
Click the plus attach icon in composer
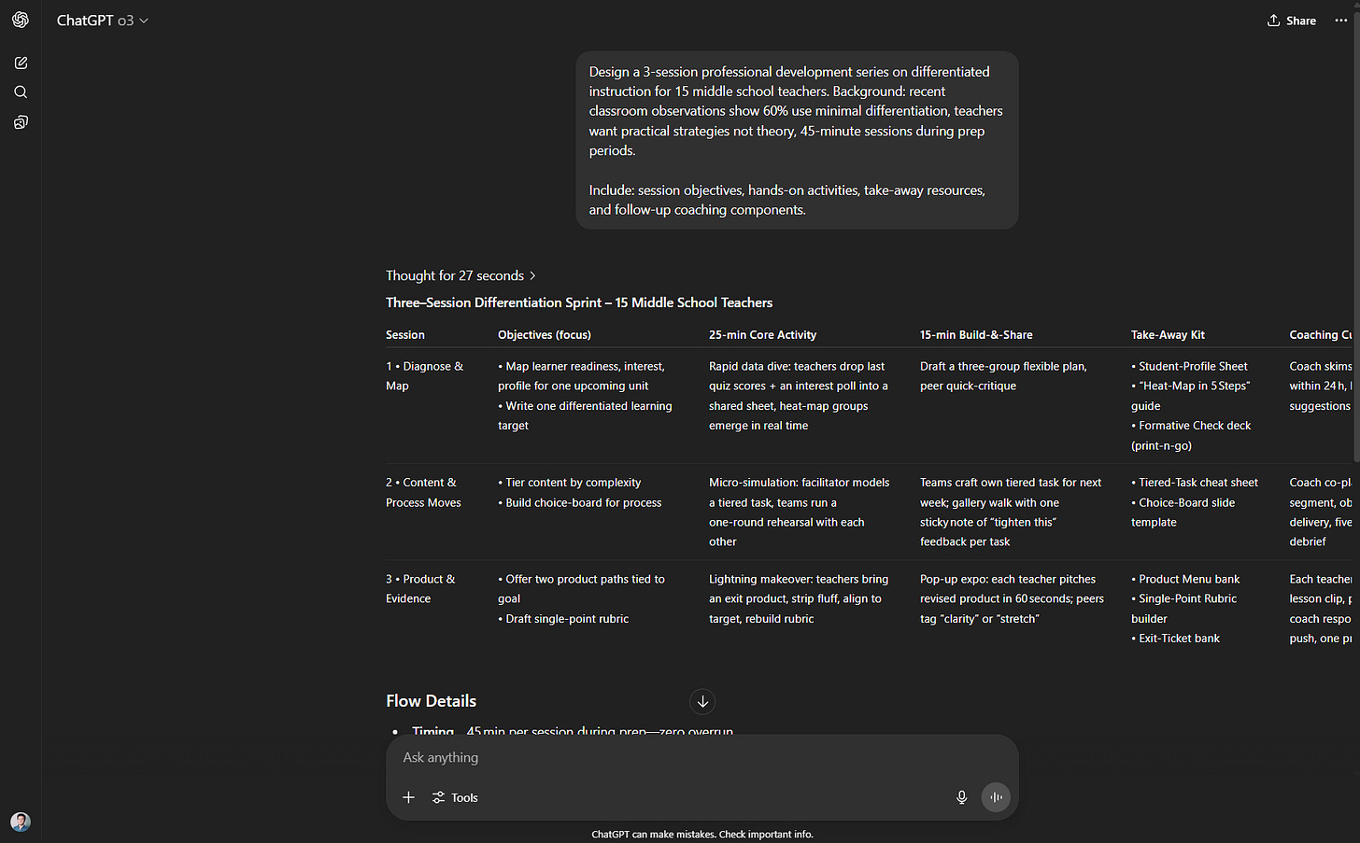[408, 797]
